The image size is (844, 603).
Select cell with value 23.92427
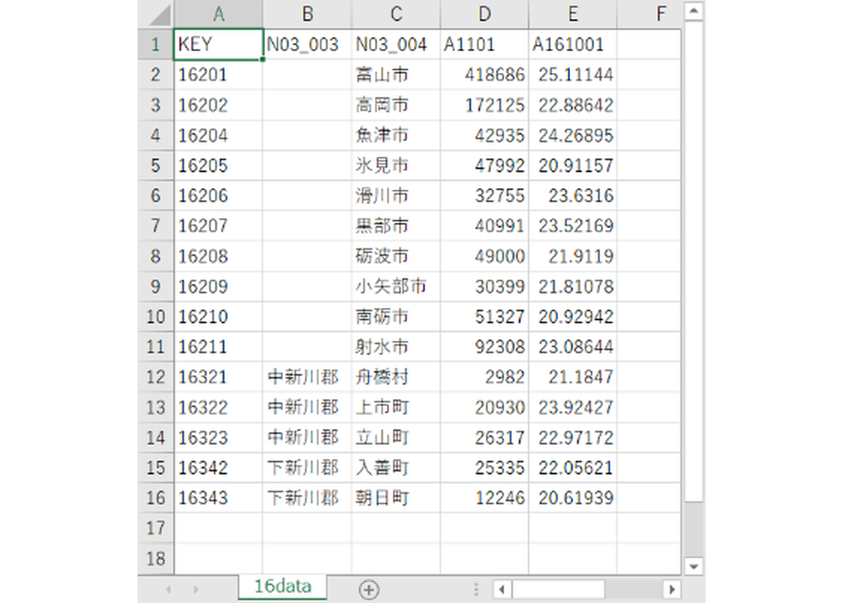pos(573,407)
